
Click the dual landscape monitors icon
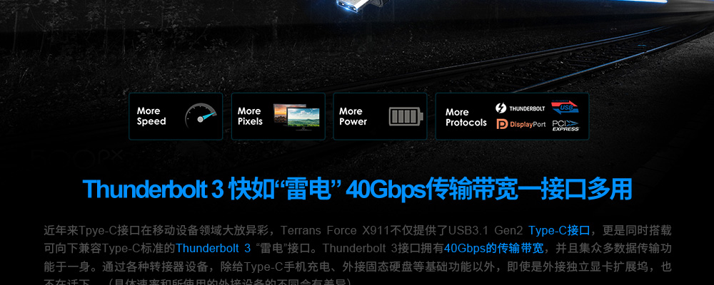pos(296,115)
